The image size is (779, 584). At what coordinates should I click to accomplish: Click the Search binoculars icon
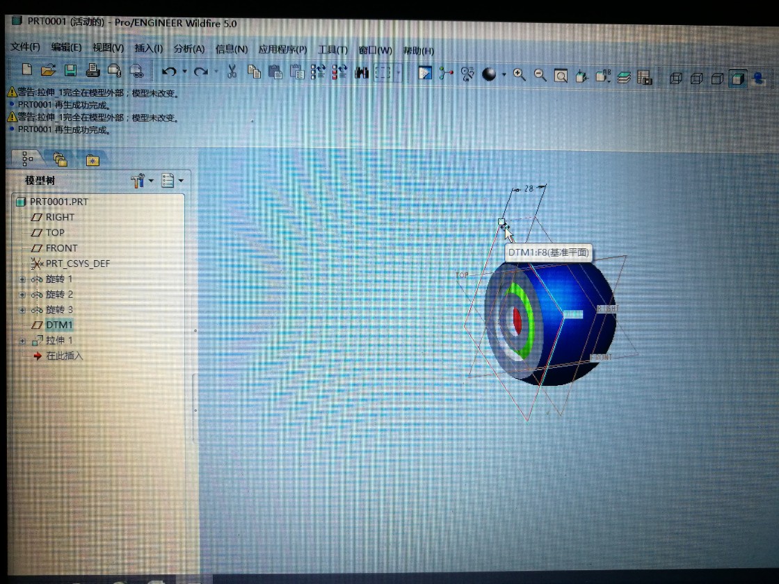click(x=362, y=72)
